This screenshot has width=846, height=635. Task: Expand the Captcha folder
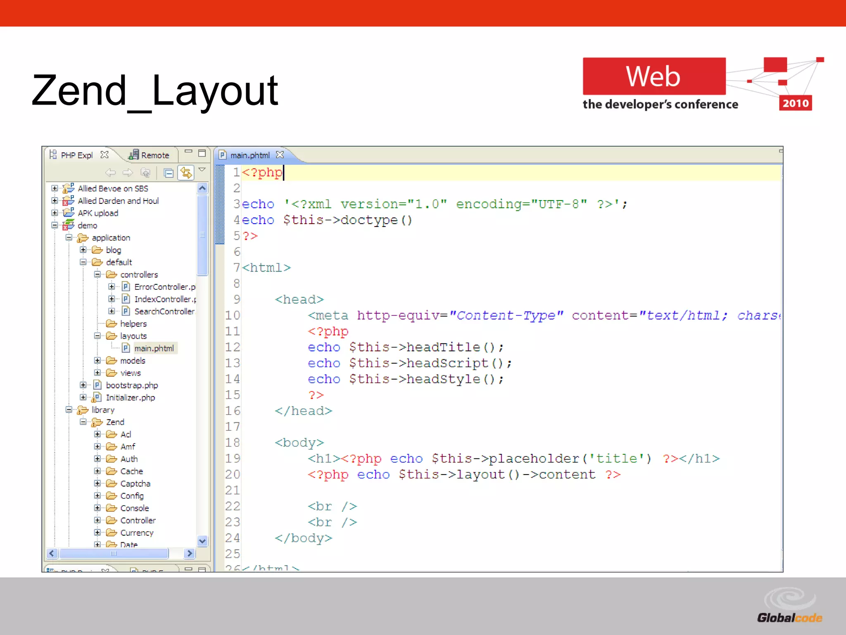tap(97, 483)
